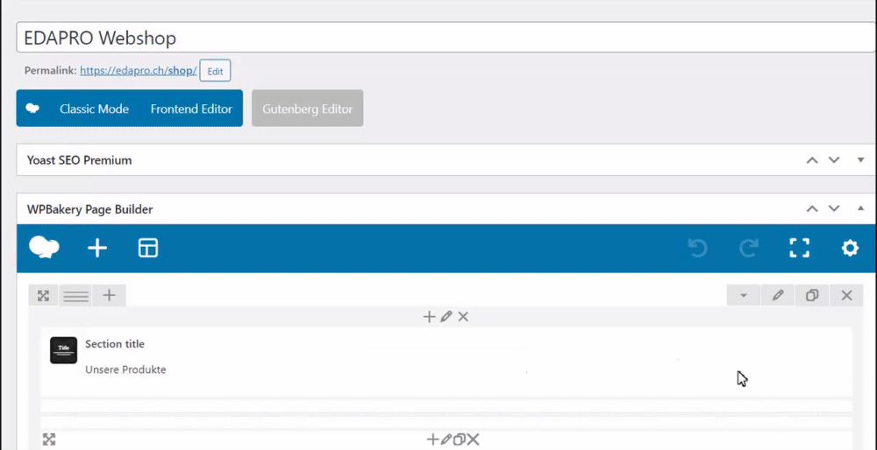This screenshot has width=877, height=450.
Task: Edit first row with pencil icon
Action: [777, 295]
